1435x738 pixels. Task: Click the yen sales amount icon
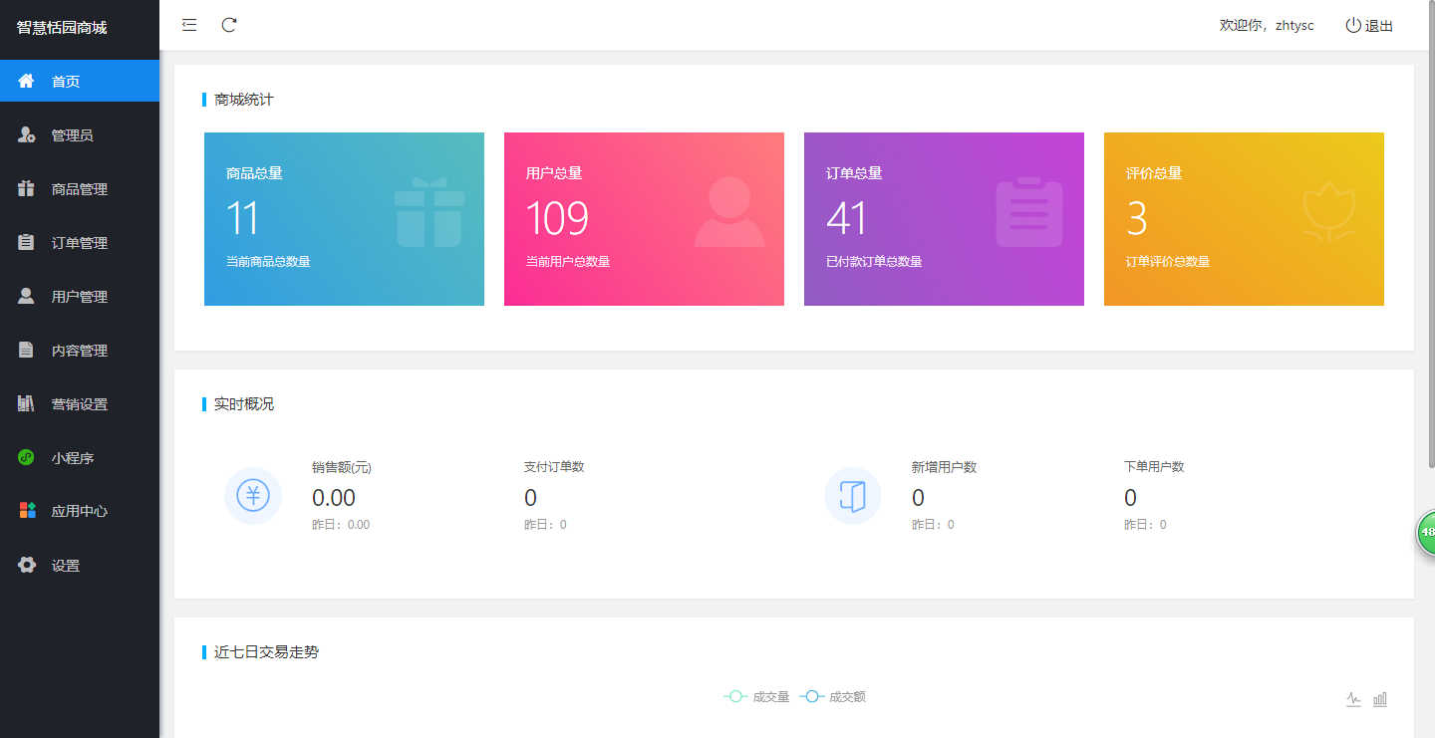click(x=253, y=495)
